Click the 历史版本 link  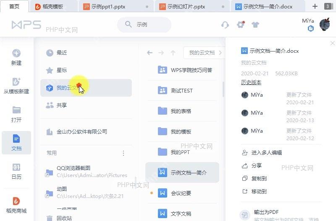click(x=251, y=82)
